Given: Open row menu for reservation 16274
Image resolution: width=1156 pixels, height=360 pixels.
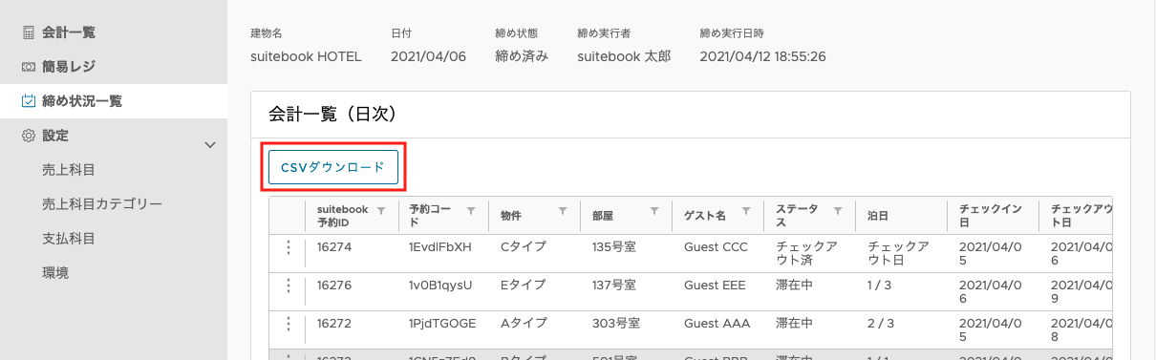Looking at the screenshot, I should (x=288, y=247).
